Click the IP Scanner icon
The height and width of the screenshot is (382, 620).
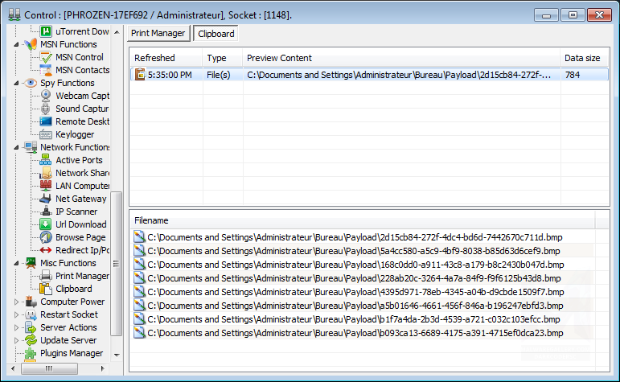click(x=46, y=212)
